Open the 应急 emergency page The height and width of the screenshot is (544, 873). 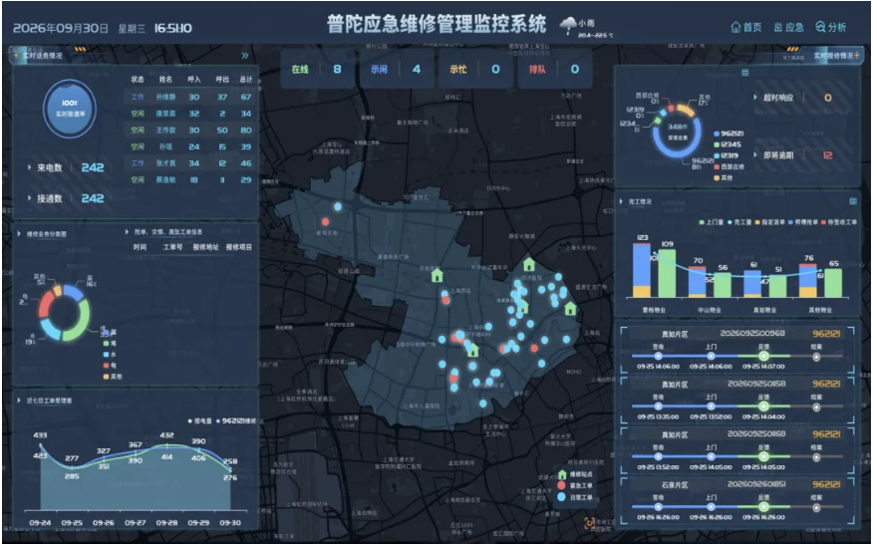788,27
